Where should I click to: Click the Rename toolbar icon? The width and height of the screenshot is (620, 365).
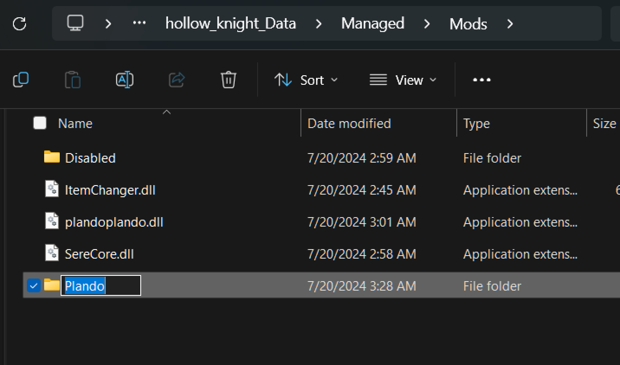point(125,80)
